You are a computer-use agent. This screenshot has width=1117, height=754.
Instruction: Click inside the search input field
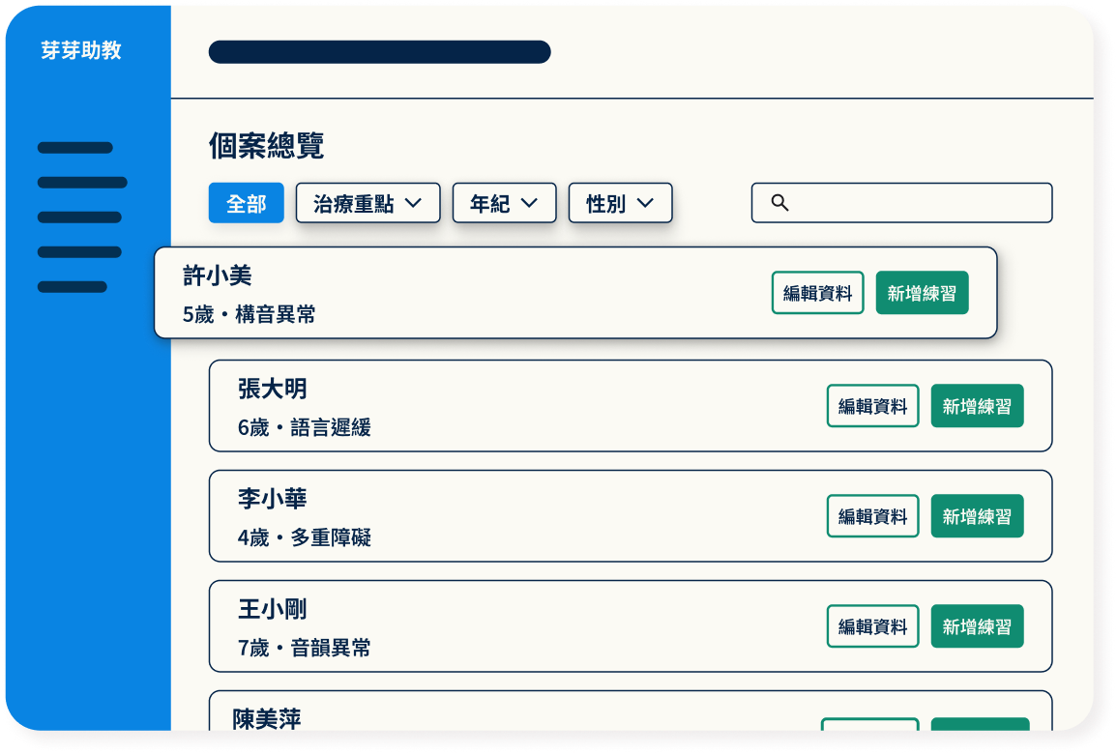click(x=919, y=203)
